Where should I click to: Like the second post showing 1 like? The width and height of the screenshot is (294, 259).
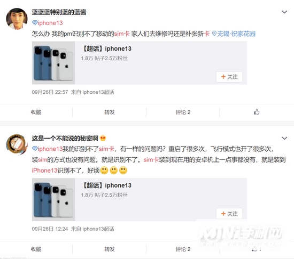coord(256,249)
